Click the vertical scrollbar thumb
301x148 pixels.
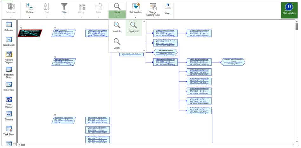pos(297,26)
